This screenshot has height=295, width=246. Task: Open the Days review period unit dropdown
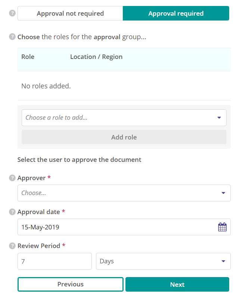[x=163, y=261]
